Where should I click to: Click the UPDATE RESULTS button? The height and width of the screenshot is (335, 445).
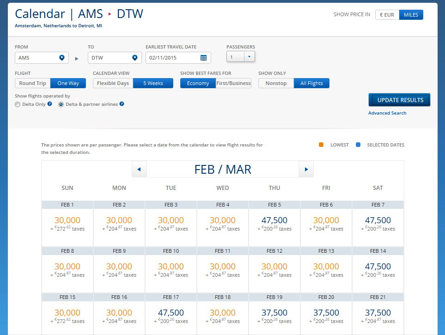coord(399,99)
